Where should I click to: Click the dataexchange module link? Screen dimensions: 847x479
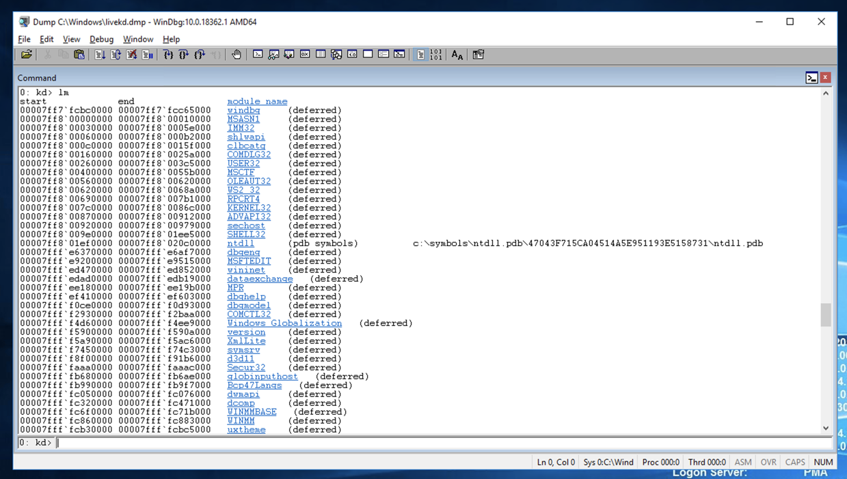[x=260, y=279]
